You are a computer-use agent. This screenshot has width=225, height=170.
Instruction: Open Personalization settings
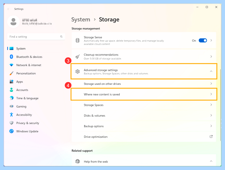(x=36, y=73)
